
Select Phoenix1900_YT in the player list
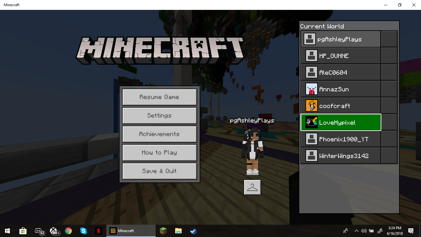click(341, 139)
